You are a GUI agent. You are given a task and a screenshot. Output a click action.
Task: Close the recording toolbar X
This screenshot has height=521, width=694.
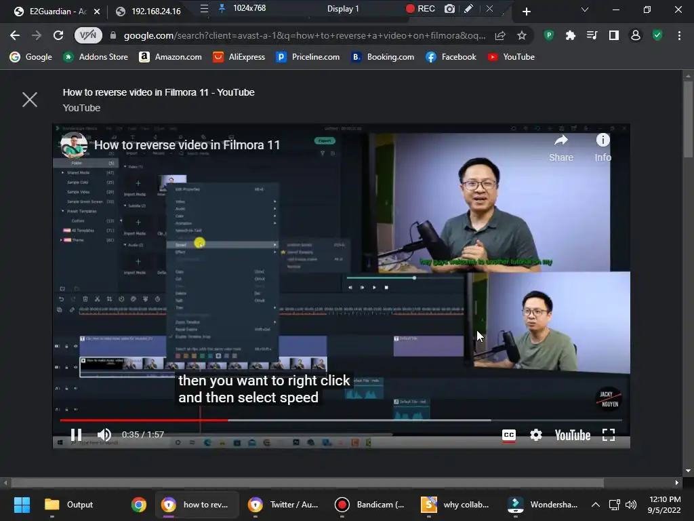[489, 9]
